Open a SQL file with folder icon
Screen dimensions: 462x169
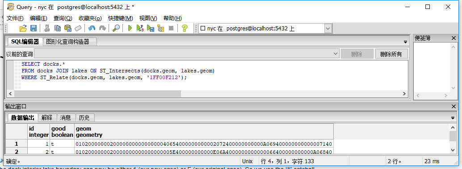click(23, 28)
